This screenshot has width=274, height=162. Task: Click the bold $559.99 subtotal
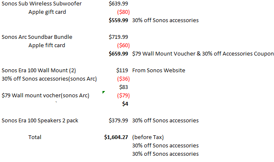click(118, 20)
